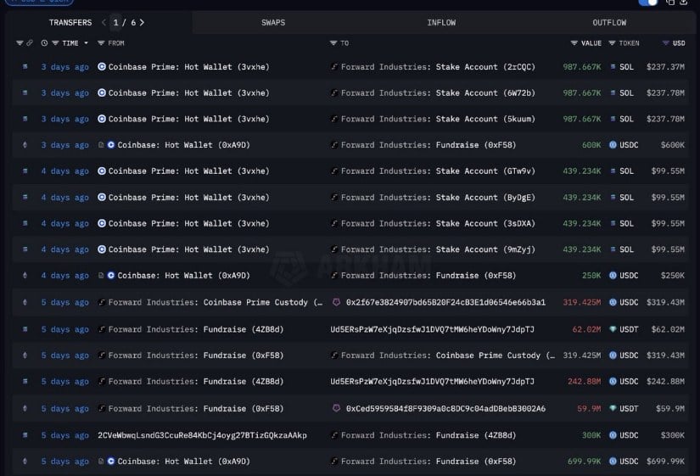Open the TO column filter
Viewport: 700px width, 476px height.
[333, 43]
